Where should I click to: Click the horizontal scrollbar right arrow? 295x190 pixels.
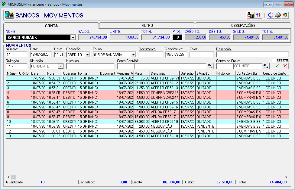(286, 177)
